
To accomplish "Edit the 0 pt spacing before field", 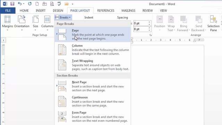I will coord(140,23).
